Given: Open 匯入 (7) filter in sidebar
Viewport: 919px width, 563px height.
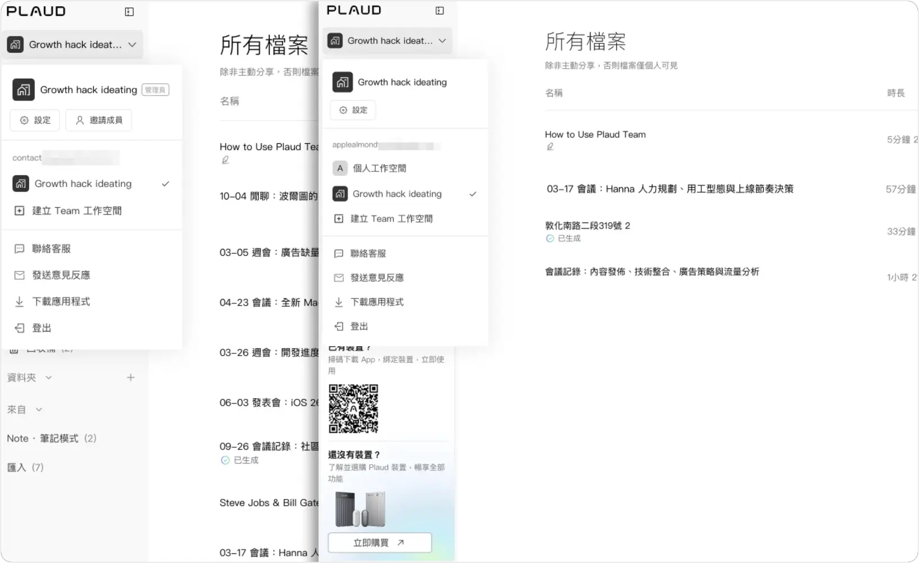Looking at the screenshot, I should tap(25, 467).
